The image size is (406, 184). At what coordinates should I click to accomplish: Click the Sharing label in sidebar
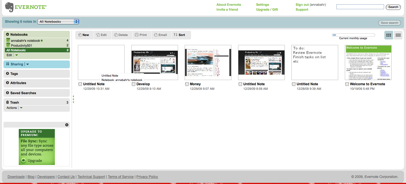click(17, 64)
